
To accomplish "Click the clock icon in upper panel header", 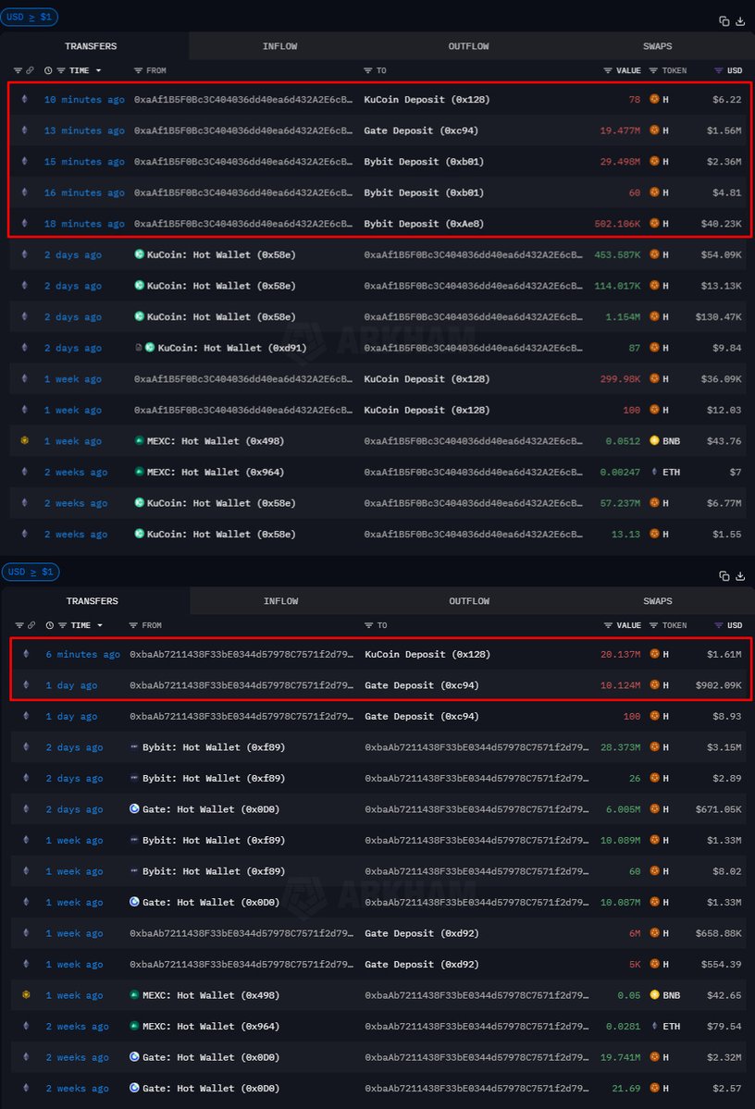I will 48,70.
